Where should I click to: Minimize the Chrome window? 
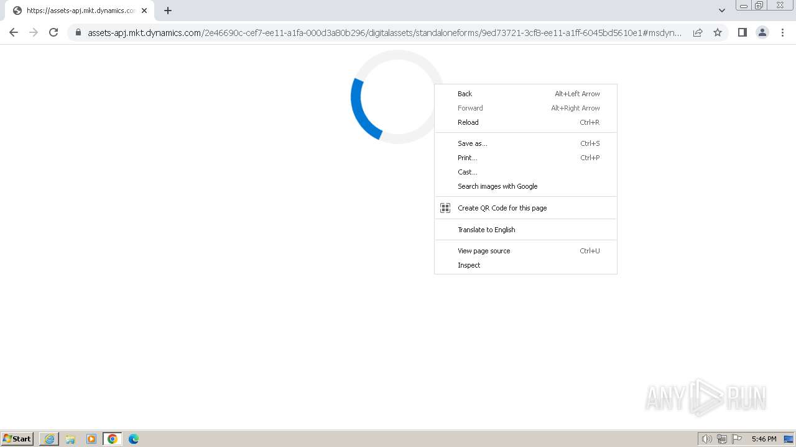tap(744, 6)
